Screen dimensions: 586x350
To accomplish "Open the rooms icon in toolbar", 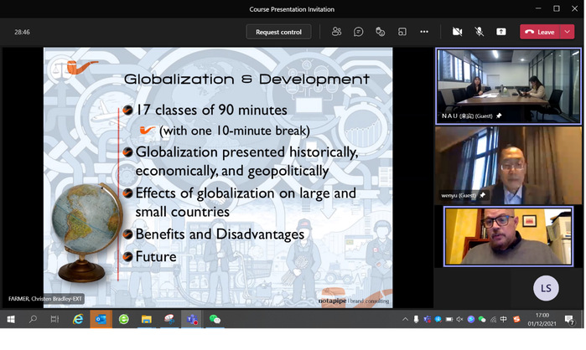I will coord(402,32).
